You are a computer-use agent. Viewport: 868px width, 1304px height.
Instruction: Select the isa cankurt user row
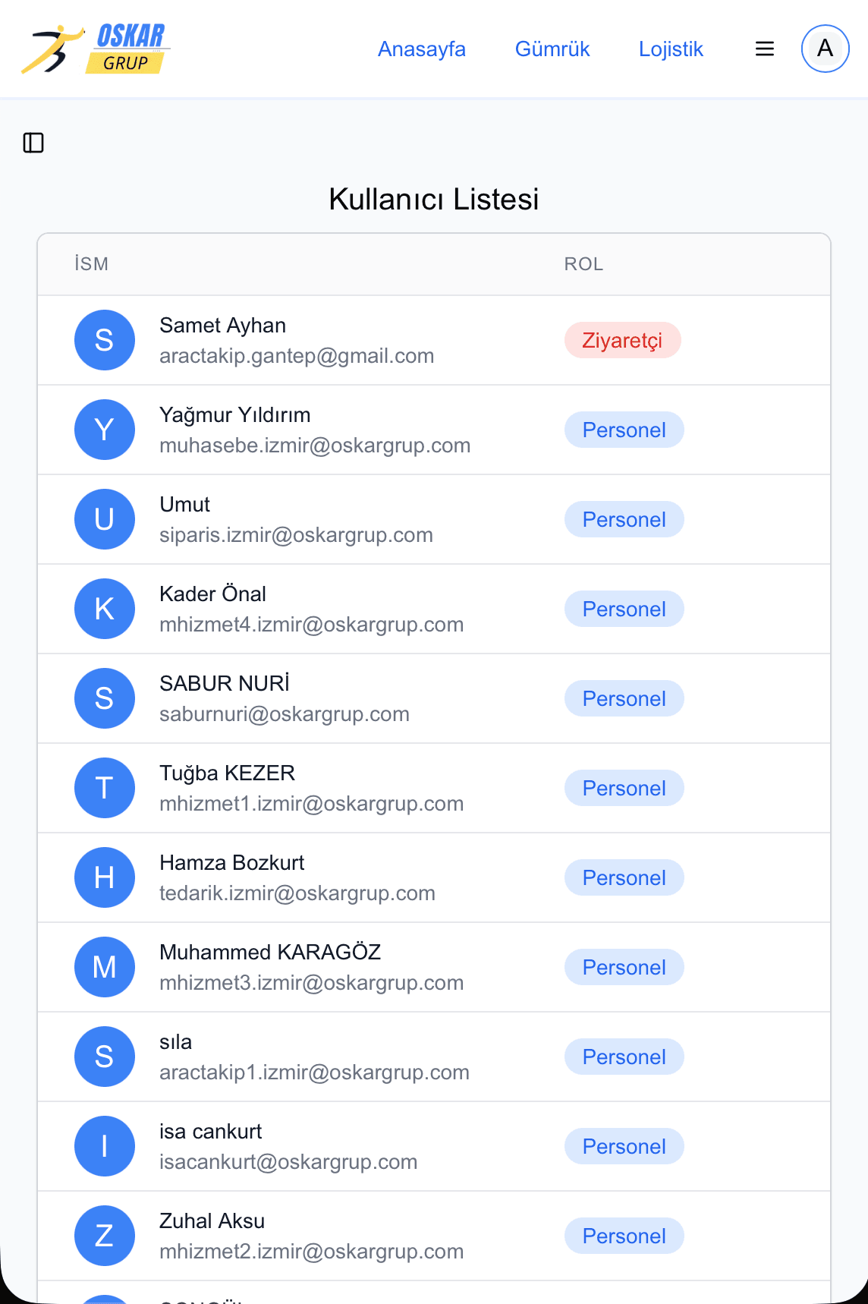(434, 1146)
